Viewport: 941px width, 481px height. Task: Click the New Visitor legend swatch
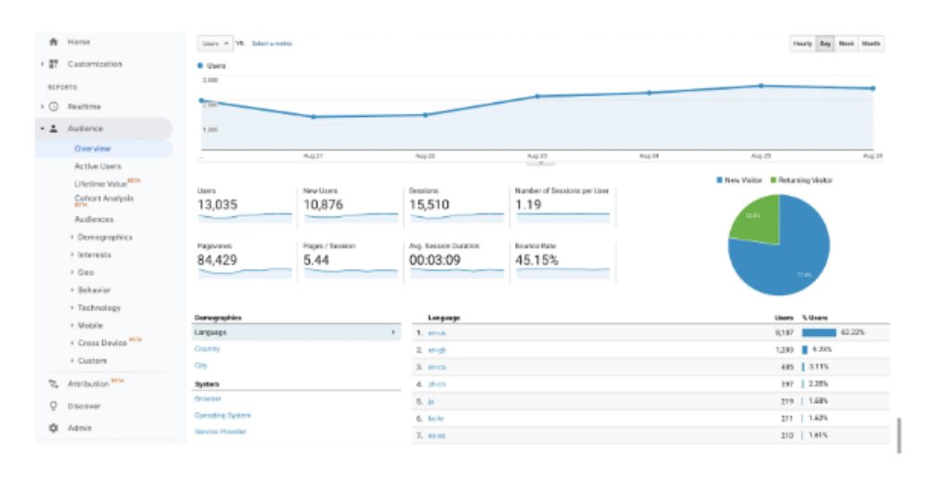[x=719, y=180]
